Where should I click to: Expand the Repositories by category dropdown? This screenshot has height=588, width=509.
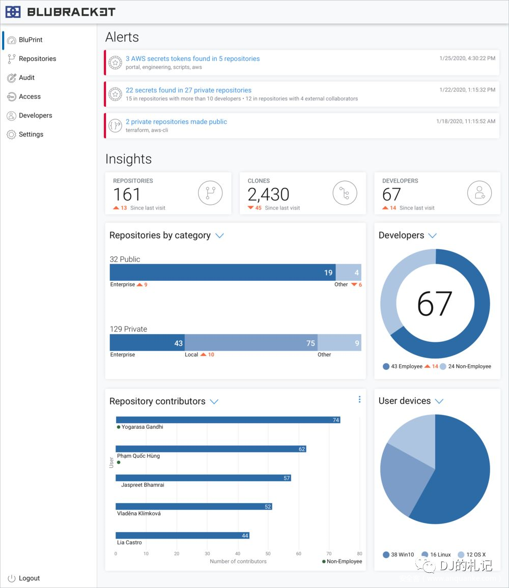219,236
